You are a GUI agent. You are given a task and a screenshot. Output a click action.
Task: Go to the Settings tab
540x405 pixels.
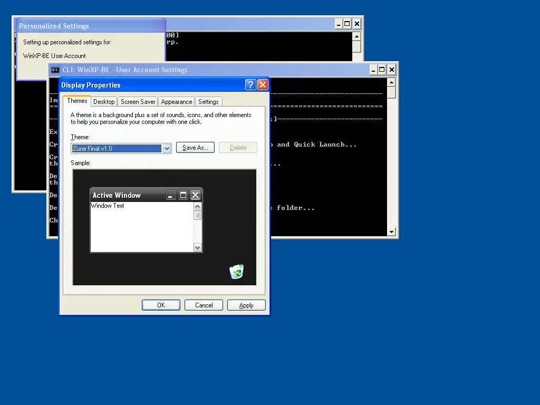pos(208,102)
